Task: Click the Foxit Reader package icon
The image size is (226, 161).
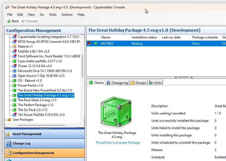Action: 14,56
